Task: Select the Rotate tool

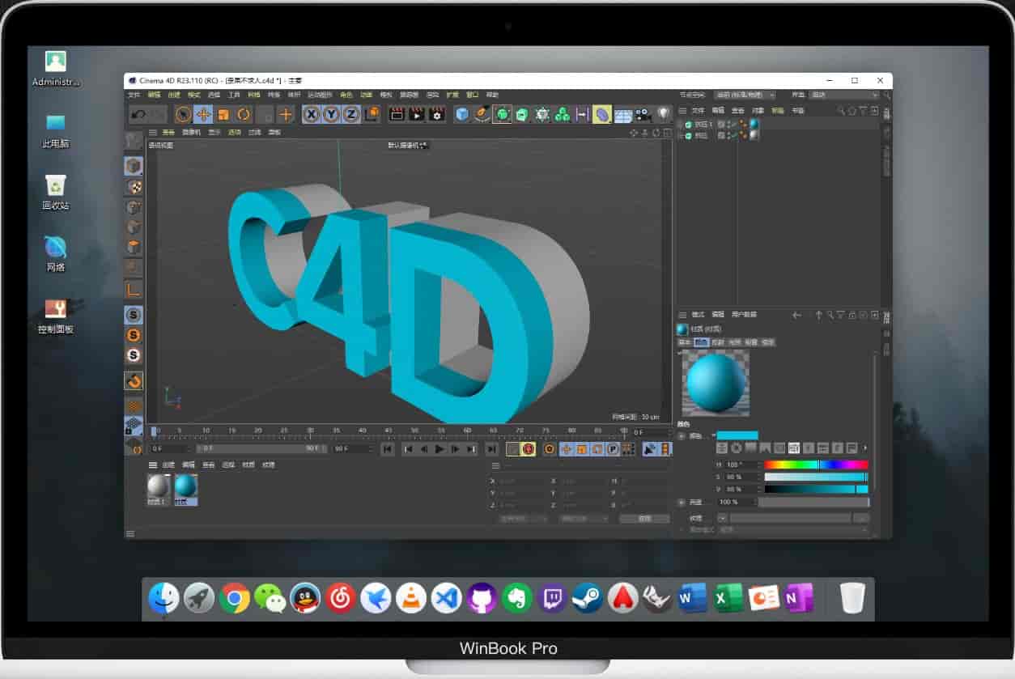Action: (x=244, y=114)
